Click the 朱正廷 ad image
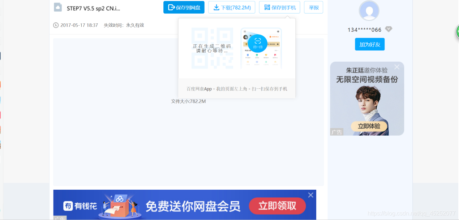The image size is (459, 220). point(367,98)
